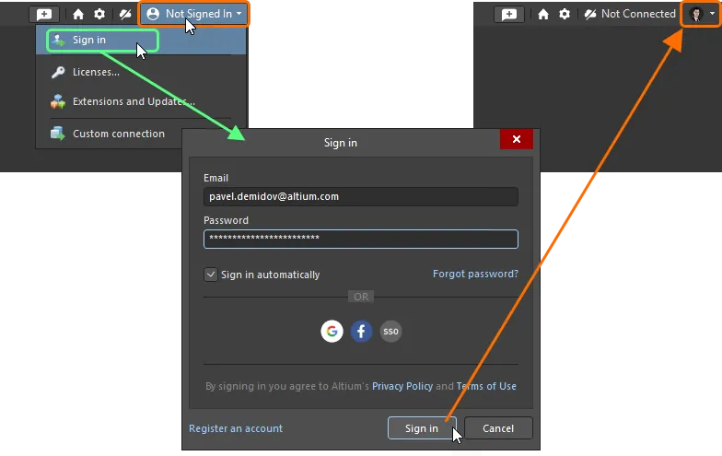
Task: Click the feedback icon in right toolbar
Action: coord(509,15)
